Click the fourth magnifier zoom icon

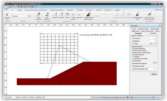click(27, 7)
